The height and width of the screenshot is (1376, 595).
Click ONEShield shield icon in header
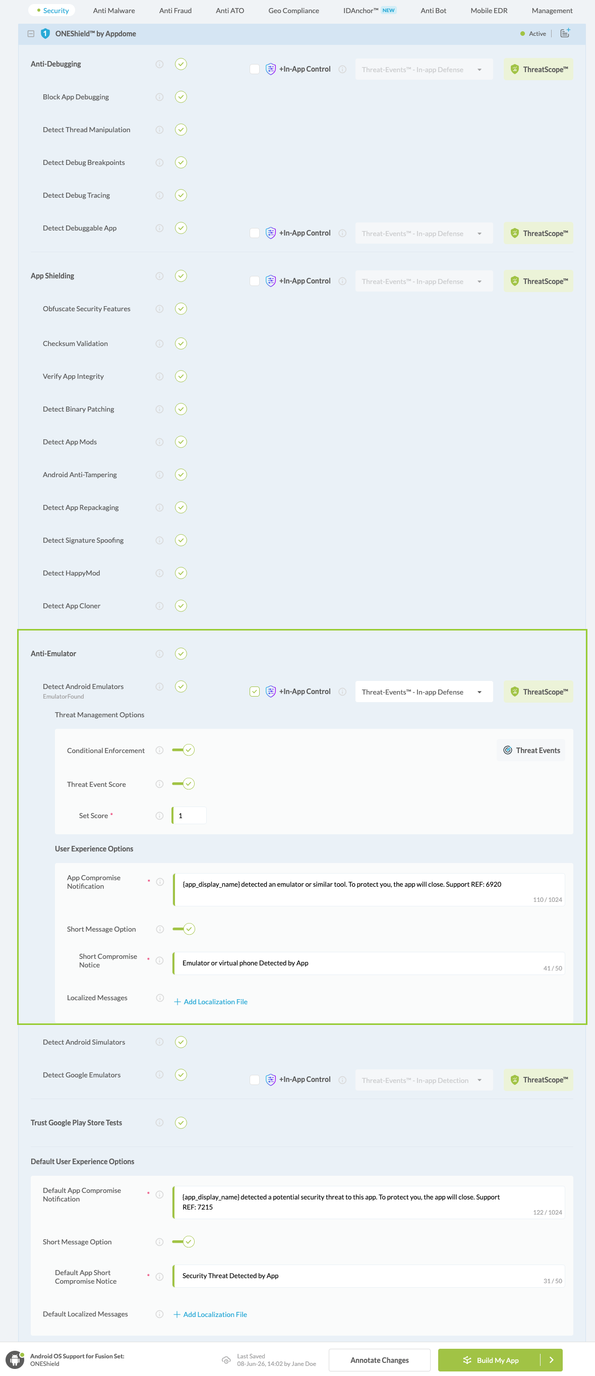coord(45,34)
